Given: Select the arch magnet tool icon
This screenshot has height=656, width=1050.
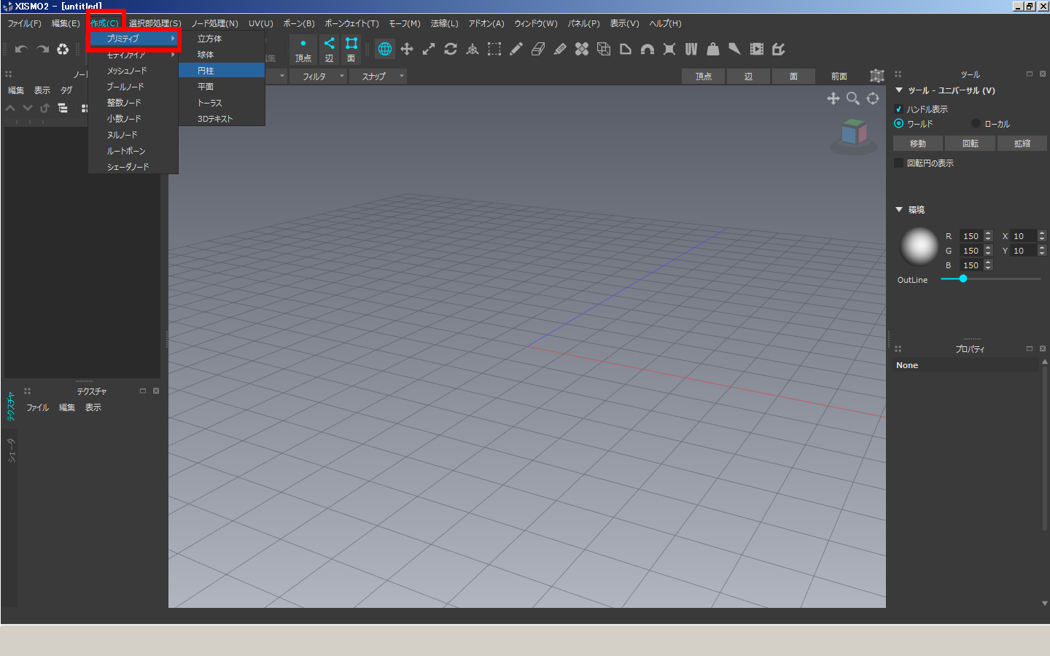Looking at the screenshot, I should click(647, 49).
